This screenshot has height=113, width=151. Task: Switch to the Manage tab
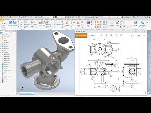(x=47, y=19)
